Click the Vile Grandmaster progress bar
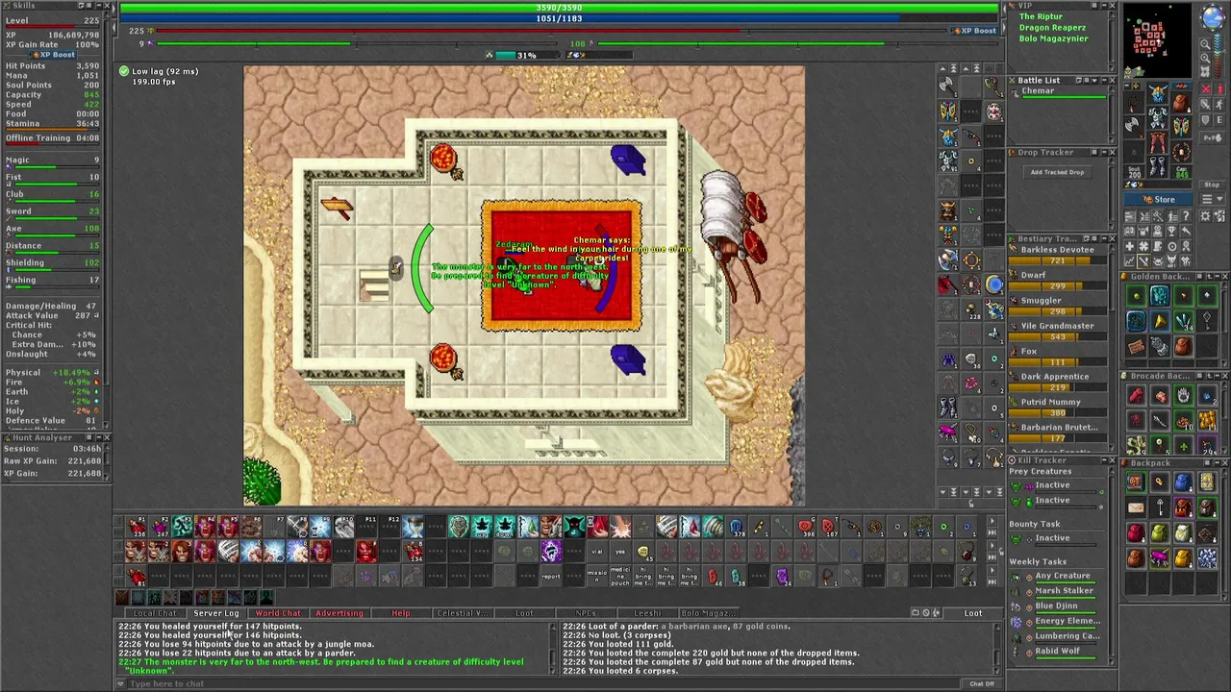Viewport: 1231px width, 692px height. click(x=1057, y=337)
